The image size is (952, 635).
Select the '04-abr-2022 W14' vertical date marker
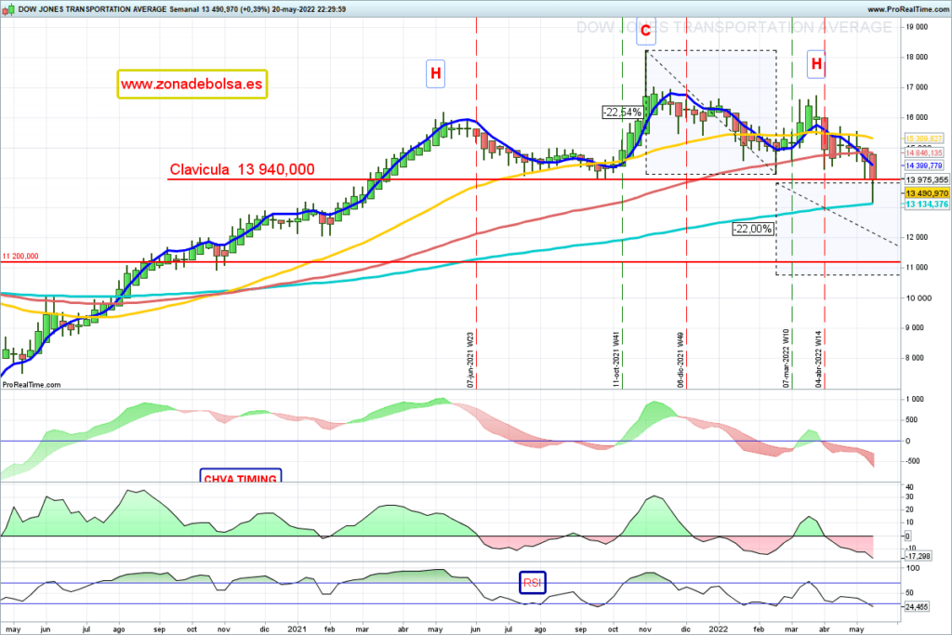818,360
